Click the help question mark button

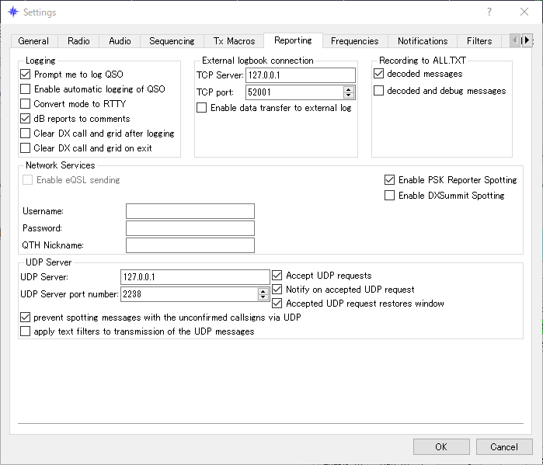489,12
